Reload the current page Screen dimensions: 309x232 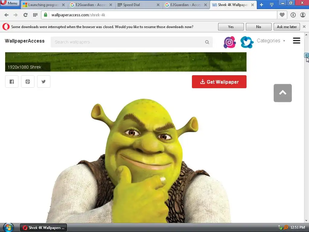(25, 15)
